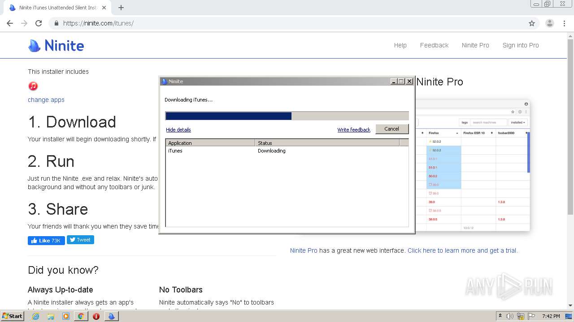
Task: Click the change apps link
Action: pos(46,100)
